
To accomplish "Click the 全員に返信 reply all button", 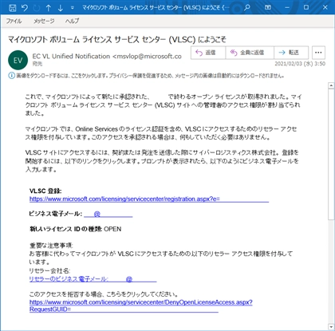I will (x=250, y=53).
